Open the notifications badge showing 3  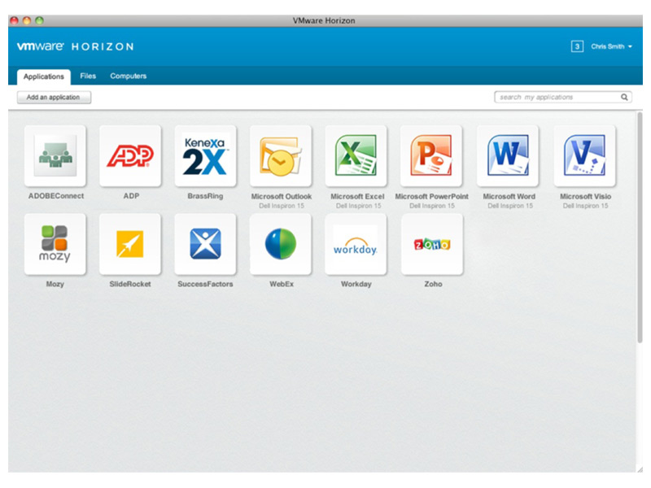[577, 46]
